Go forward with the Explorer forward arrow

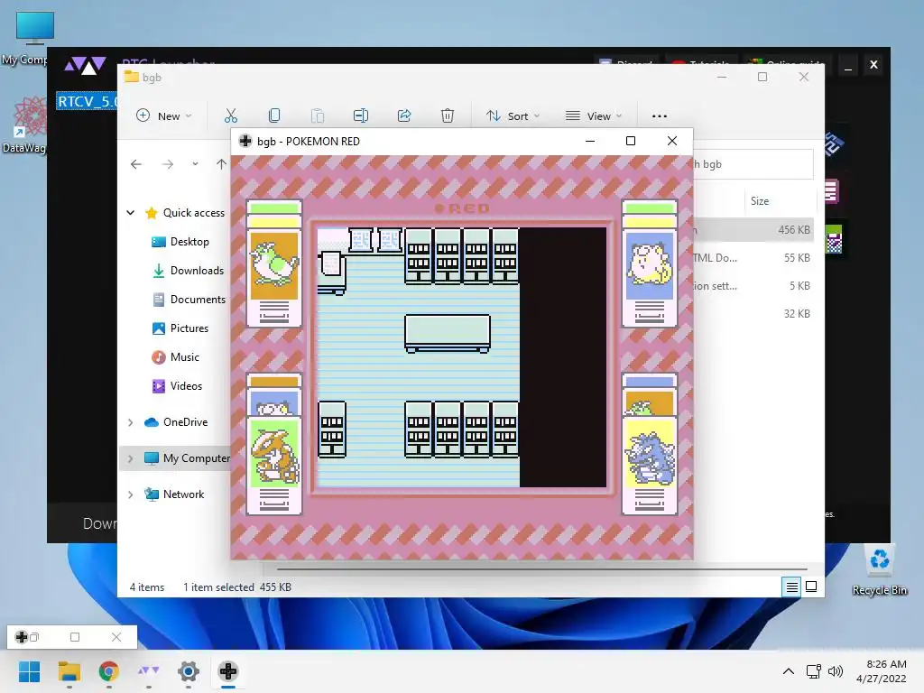pos(167,164)
